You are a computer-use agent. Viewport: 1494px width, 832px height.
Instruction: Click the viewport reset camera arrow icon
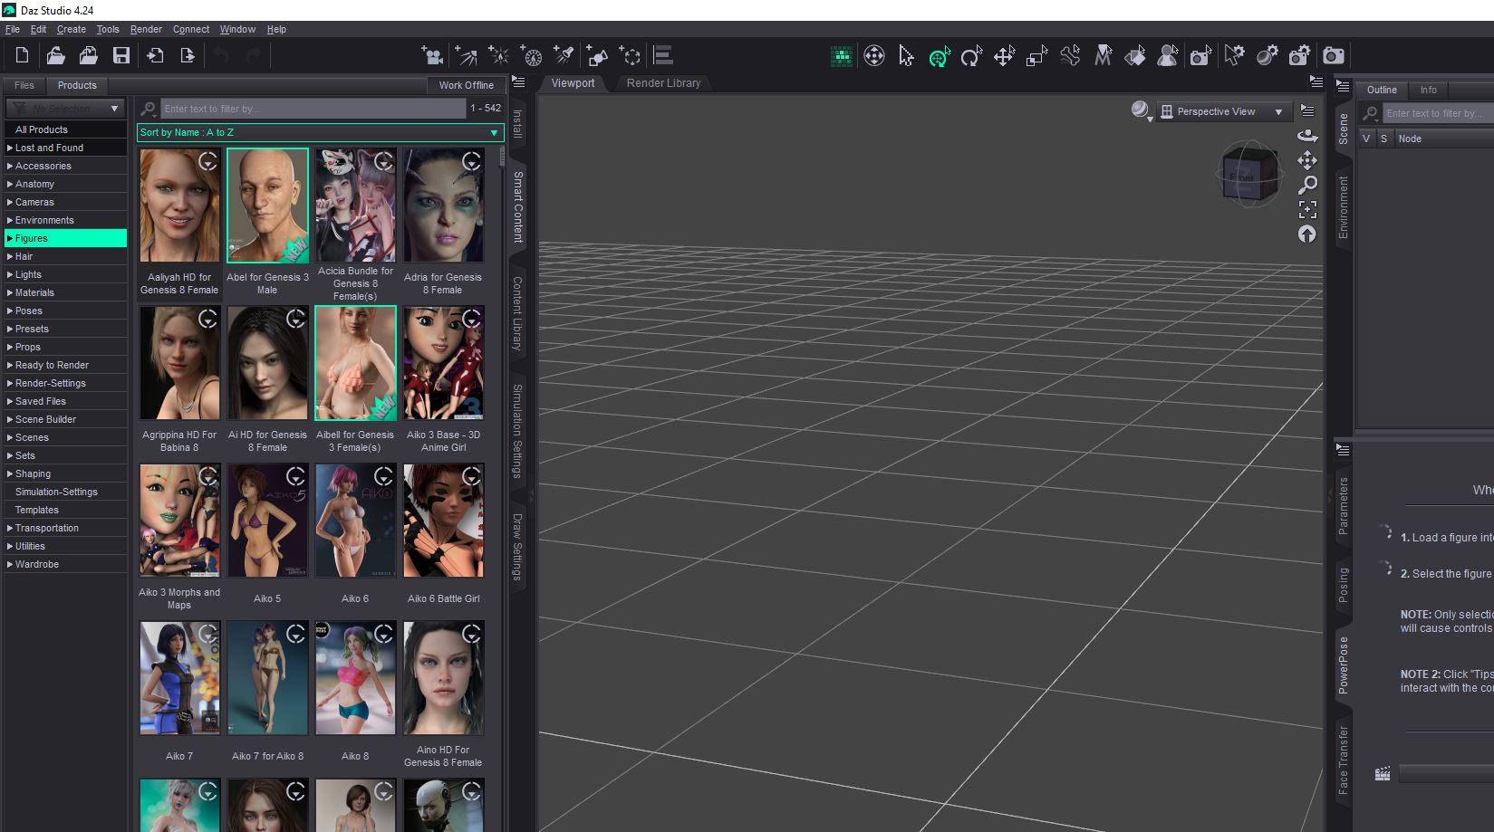pos(1307,234)
